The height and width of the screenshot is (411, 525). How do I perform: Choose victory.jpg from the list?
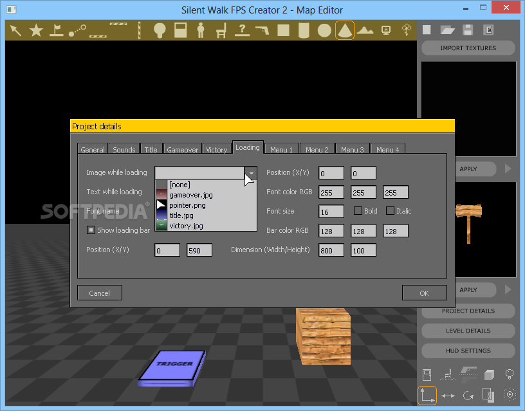pyautogui.click(x=206, y=226)
